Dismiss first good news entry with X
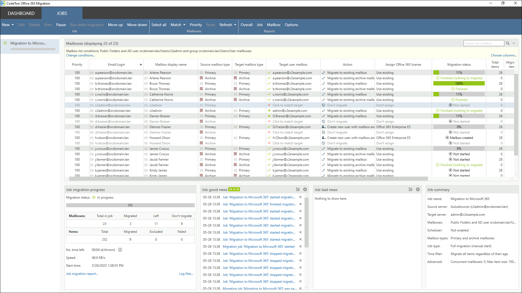The width and height of the screenshot is (522, 293). 300,197
